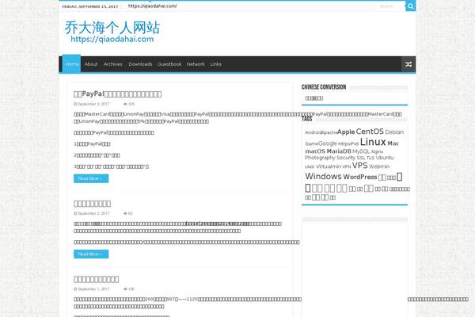The width and height of the screenshot is (475, 317).
Task: Click the clock icon beside September 2, 2017
Action: pos(76,213)
